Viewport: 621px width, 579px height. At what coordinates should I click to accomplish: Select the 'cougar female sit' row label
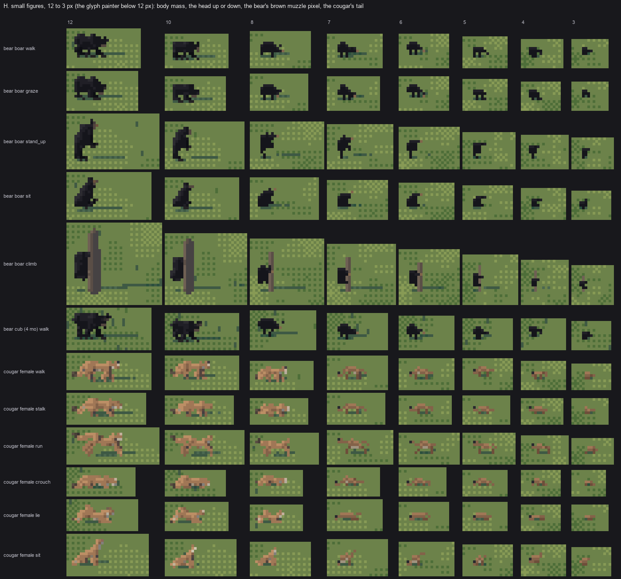click(22, 555)
